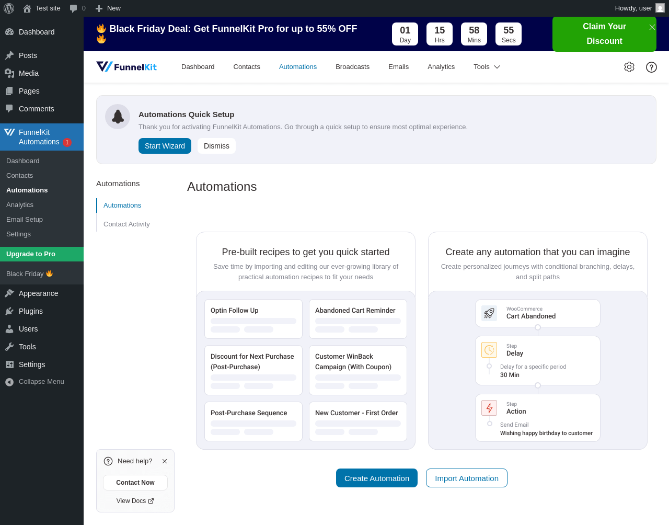Dismiss the Quick Setup notice
Viewport: 669px width, 525px height.
tap(216, 146)
